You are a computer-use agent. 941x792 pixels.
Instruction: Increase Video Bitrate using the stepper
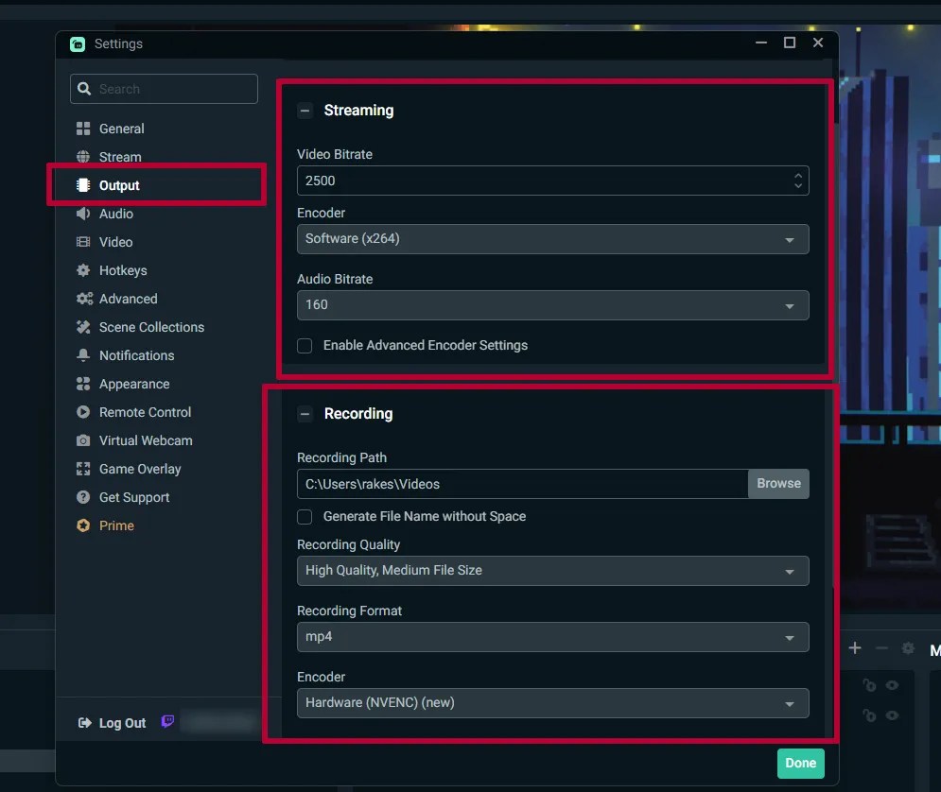(x=800, y=176)
